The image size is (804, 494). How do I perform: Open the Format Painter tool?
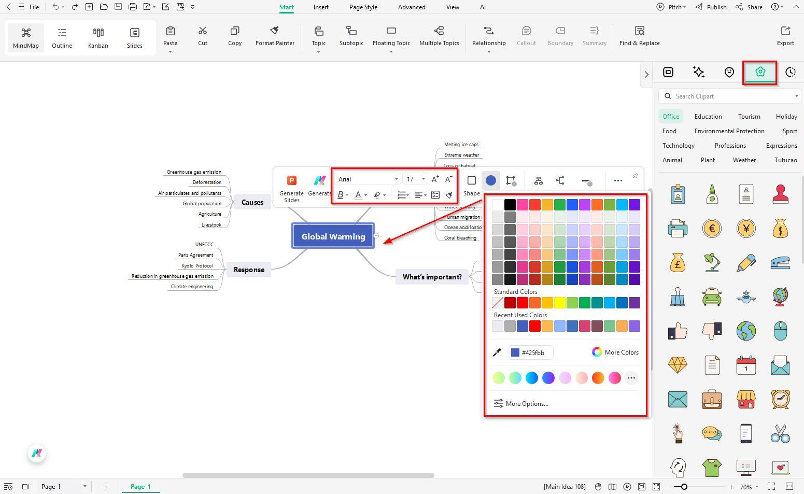pyautogui.click(x=275, y=36)
